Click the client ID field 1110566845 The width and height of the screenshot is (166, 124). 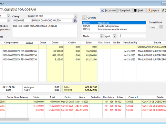click(x=22, y=21)
